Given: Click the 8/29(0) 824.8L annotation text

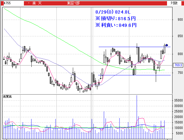Looking at the screenshot, I should 113,12.
